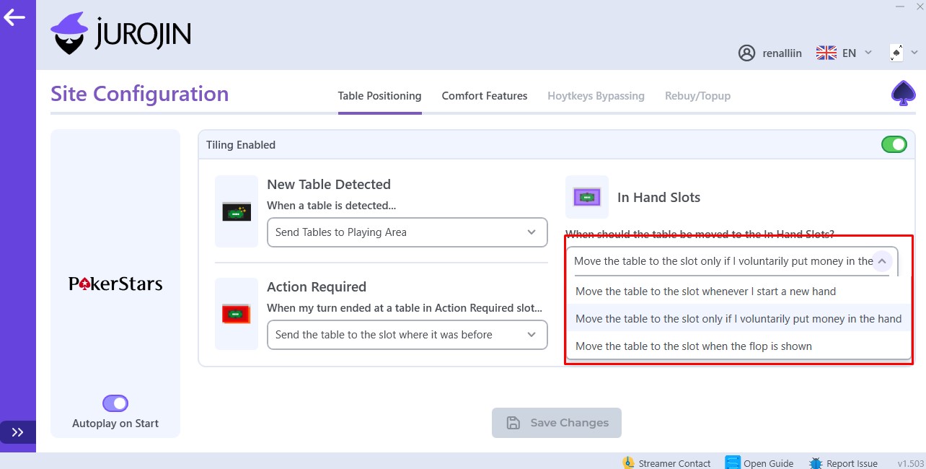The width and height of the screenshot is (926, 469).
Task: Disable the Tiling Enabled toggle
Action: point(894,145)
